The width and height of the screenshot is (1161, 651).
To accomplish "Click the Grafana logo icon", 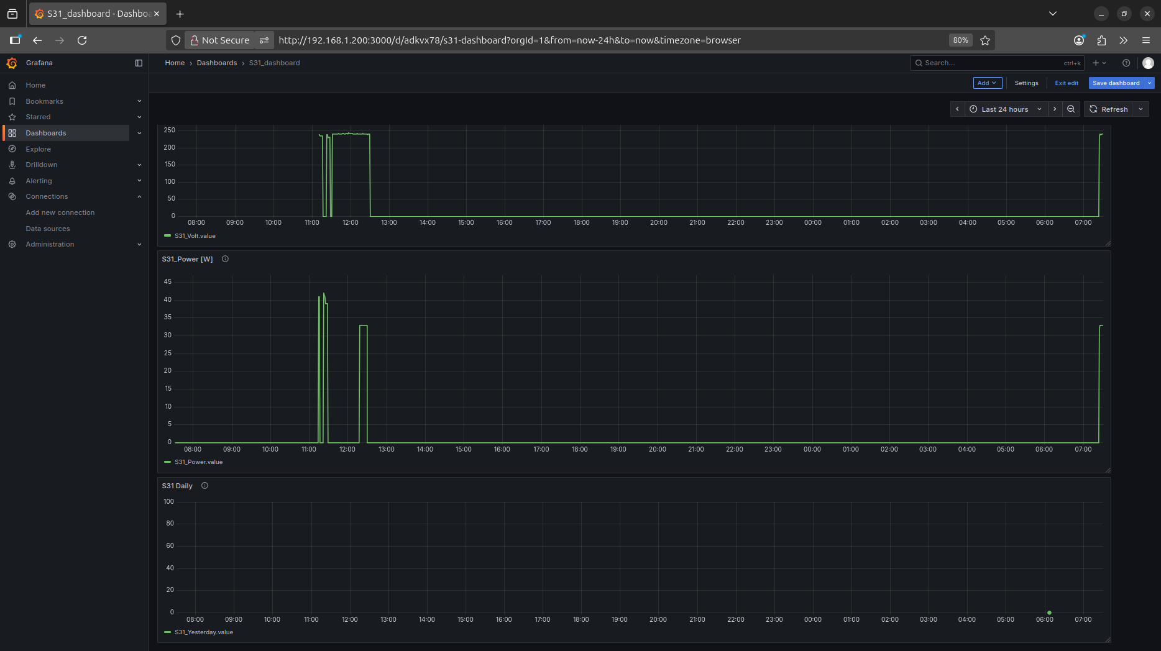I will point(12,63).
